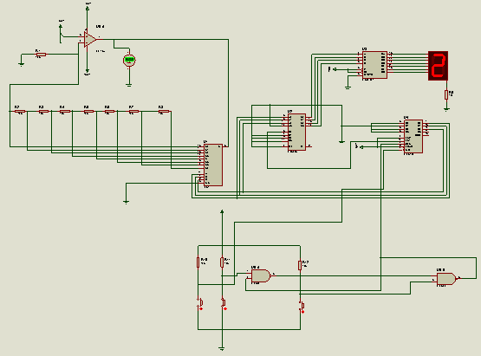Click the ground symbol under the voltmeter
The height and width of the screenshot is (356, 481).
point(129,85)
